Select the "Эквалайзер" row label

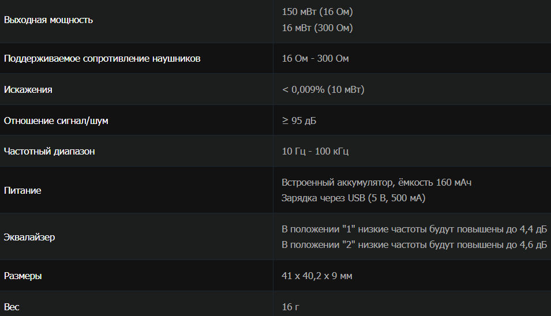[x=29, y=237]
